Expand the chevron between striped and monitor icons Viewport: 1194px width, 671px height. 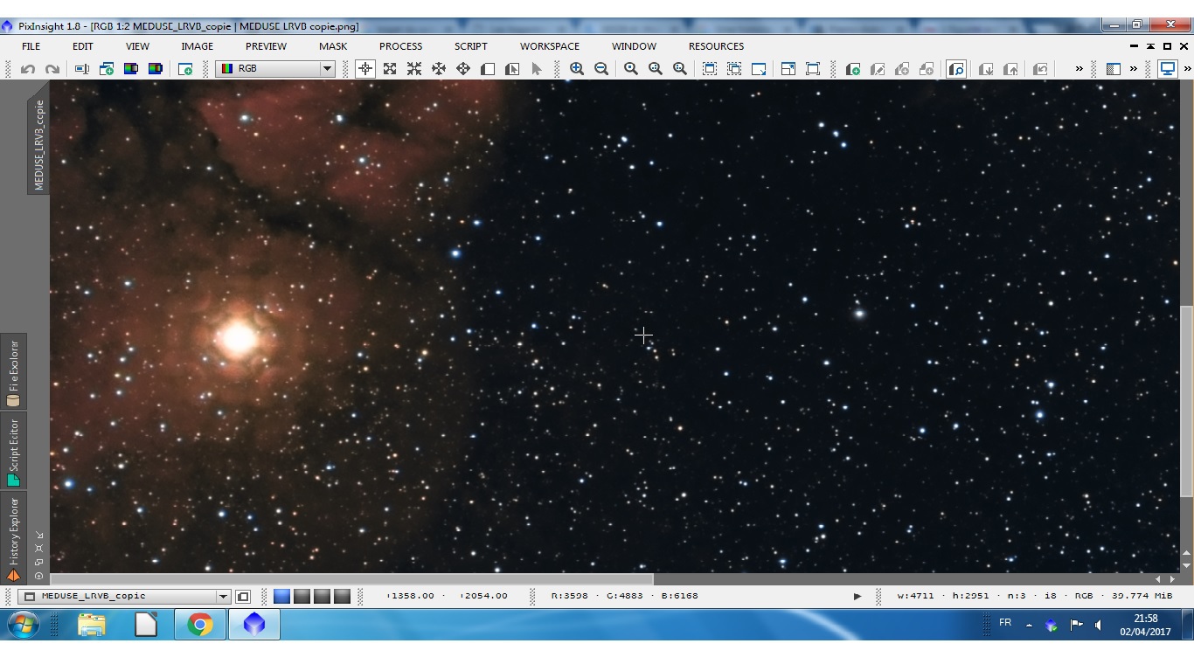tap(1134, 69)
